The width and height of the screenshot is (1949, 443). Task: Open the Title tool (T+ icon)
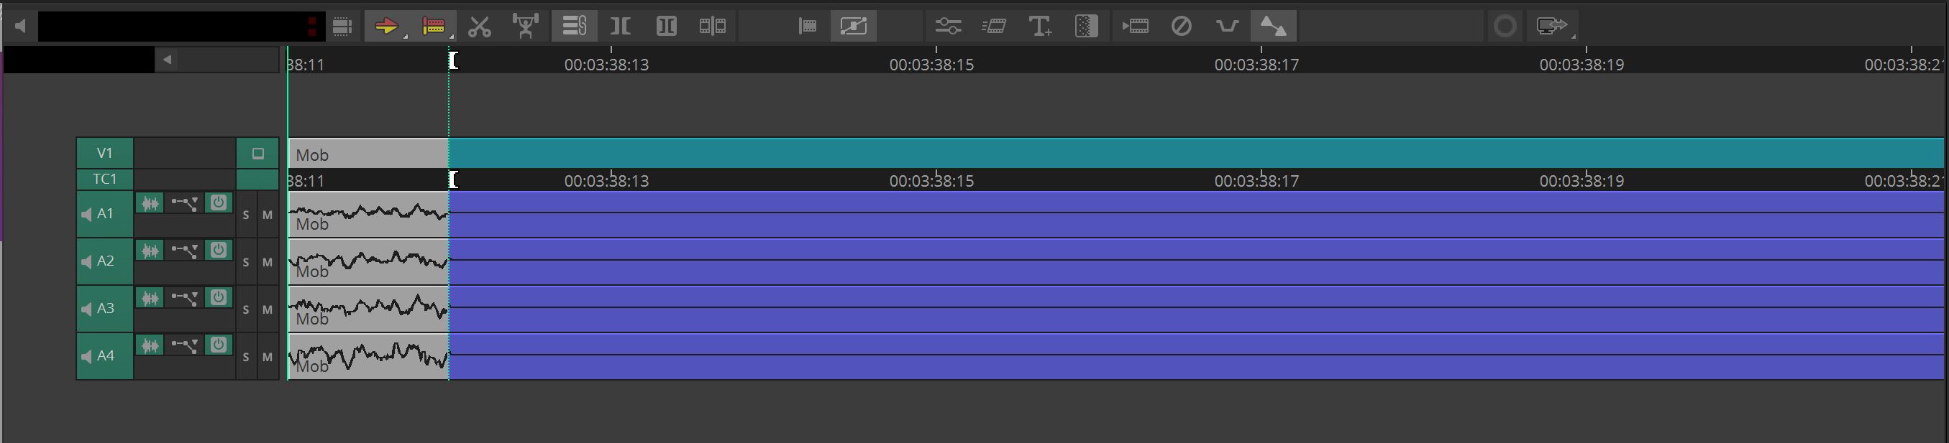[x=1041, y=27]
